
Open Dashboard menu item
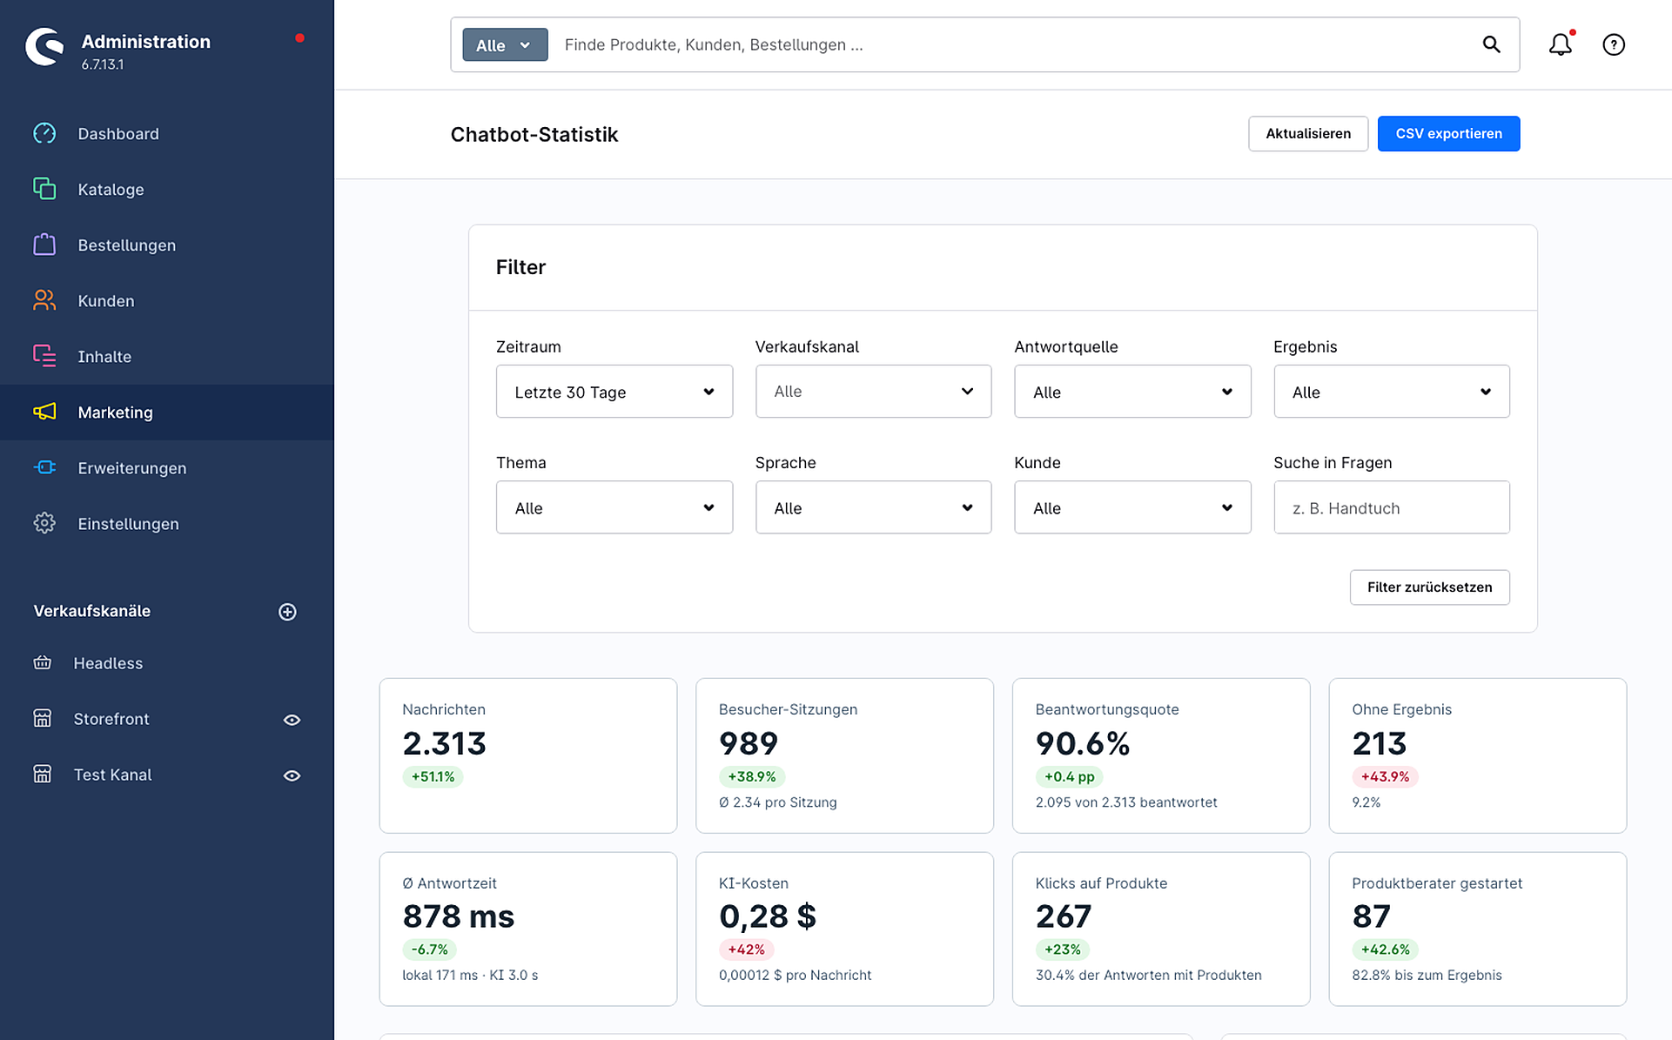pos(167,133)
